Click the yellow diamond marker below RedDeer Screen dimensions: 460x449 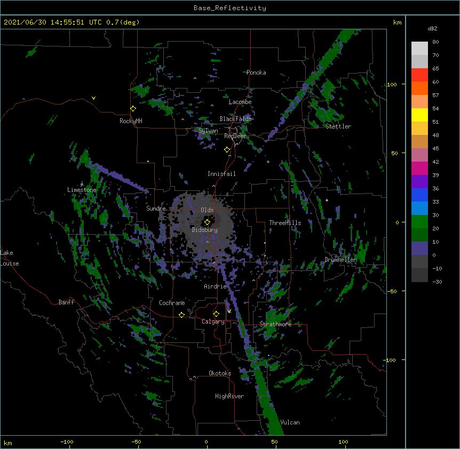pyautogui.click(x=227, y=150)
